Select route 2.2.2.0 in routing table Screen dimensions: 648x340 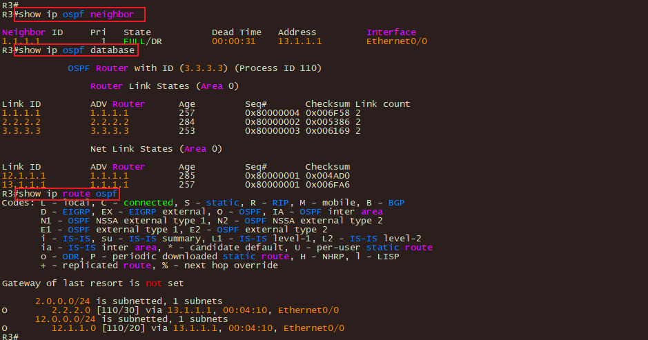point(70,310)
